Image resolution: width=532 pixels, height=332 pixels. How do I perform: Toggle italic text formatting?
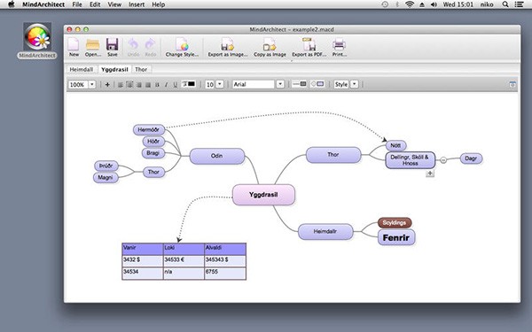(167, 85)
